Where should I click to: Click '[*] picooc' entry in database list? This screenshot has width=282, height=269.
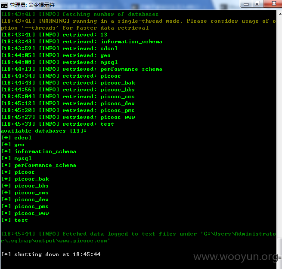point(18,172)
